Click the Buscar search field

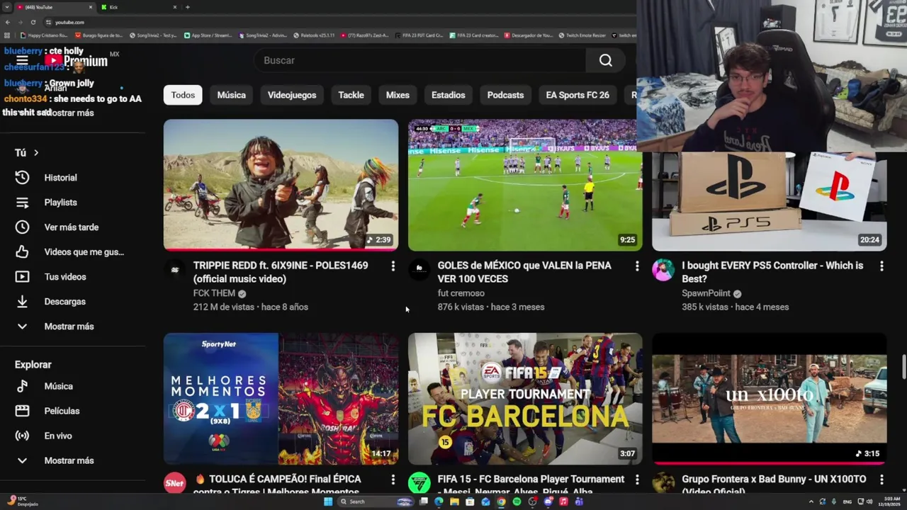point(419,60)
